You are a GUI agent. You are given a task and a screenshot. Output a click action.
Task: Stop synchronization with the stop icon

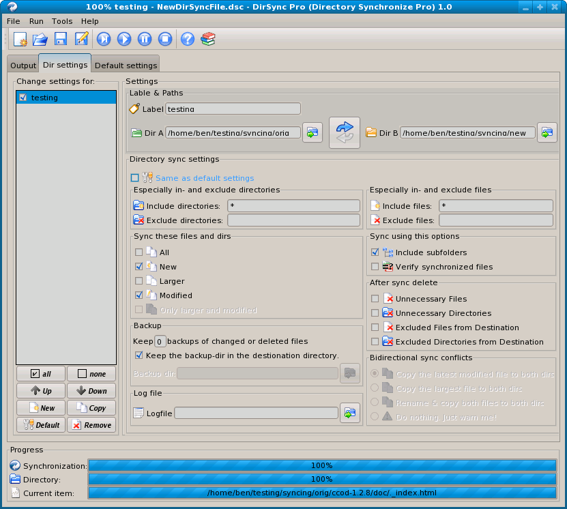(165, 39)
